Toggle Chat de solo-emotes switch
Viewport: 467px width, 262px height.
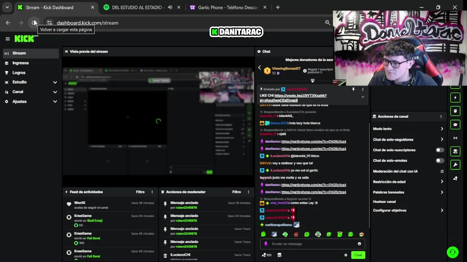click(440, 160)
